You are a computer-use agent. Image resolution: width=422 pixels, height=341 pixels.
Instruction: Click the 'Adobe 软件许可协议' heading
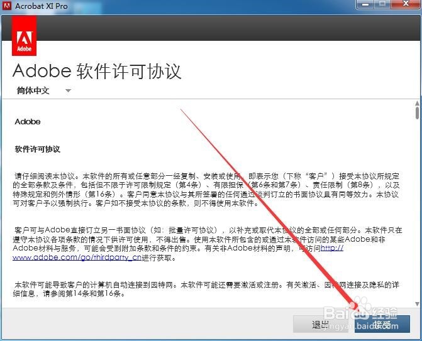[x=97, y=71]
